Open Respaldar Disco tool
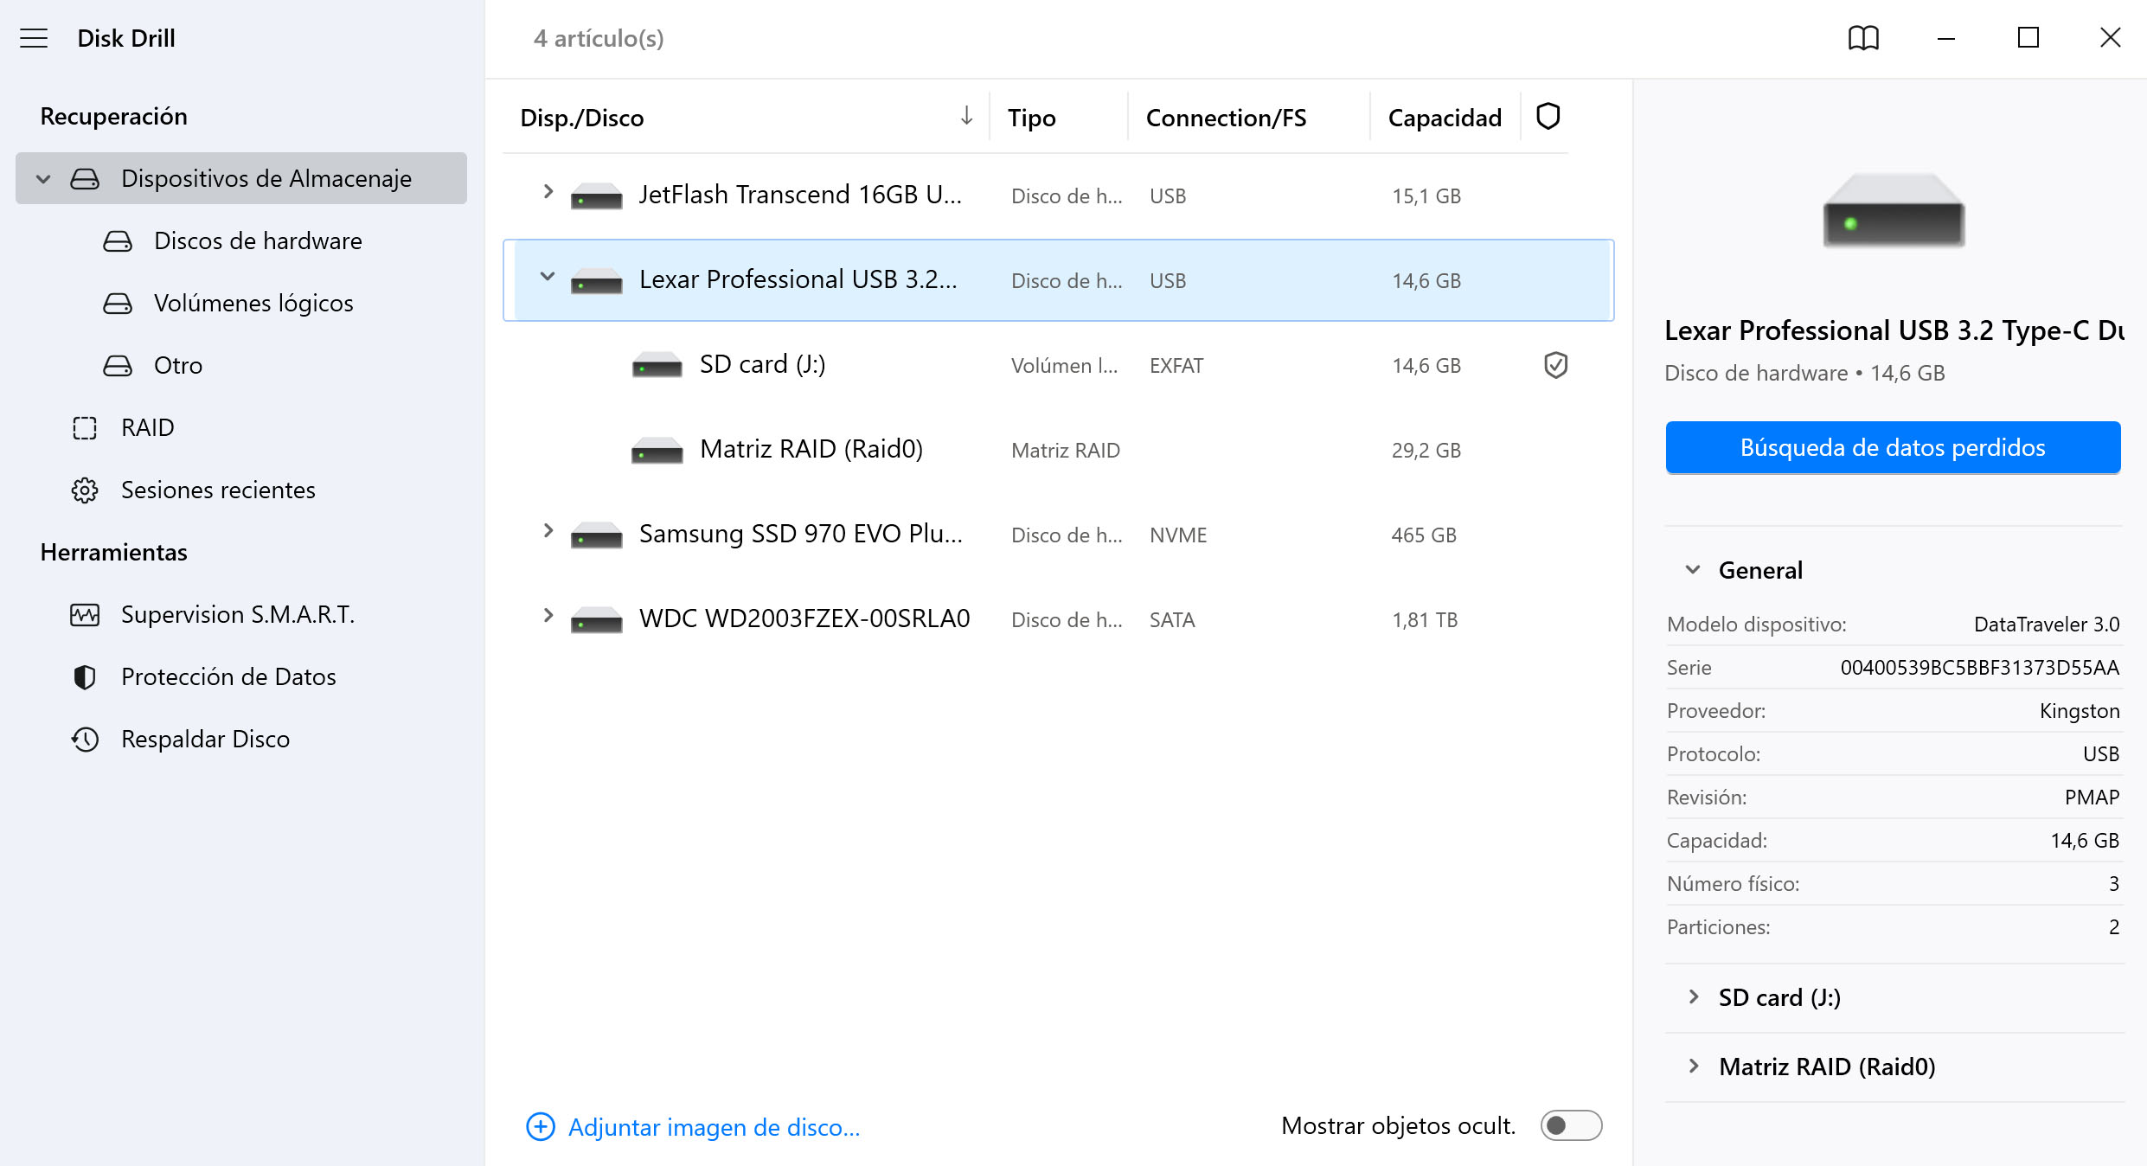This screenshot has width=2147, height=1166. tap(204, 739)
